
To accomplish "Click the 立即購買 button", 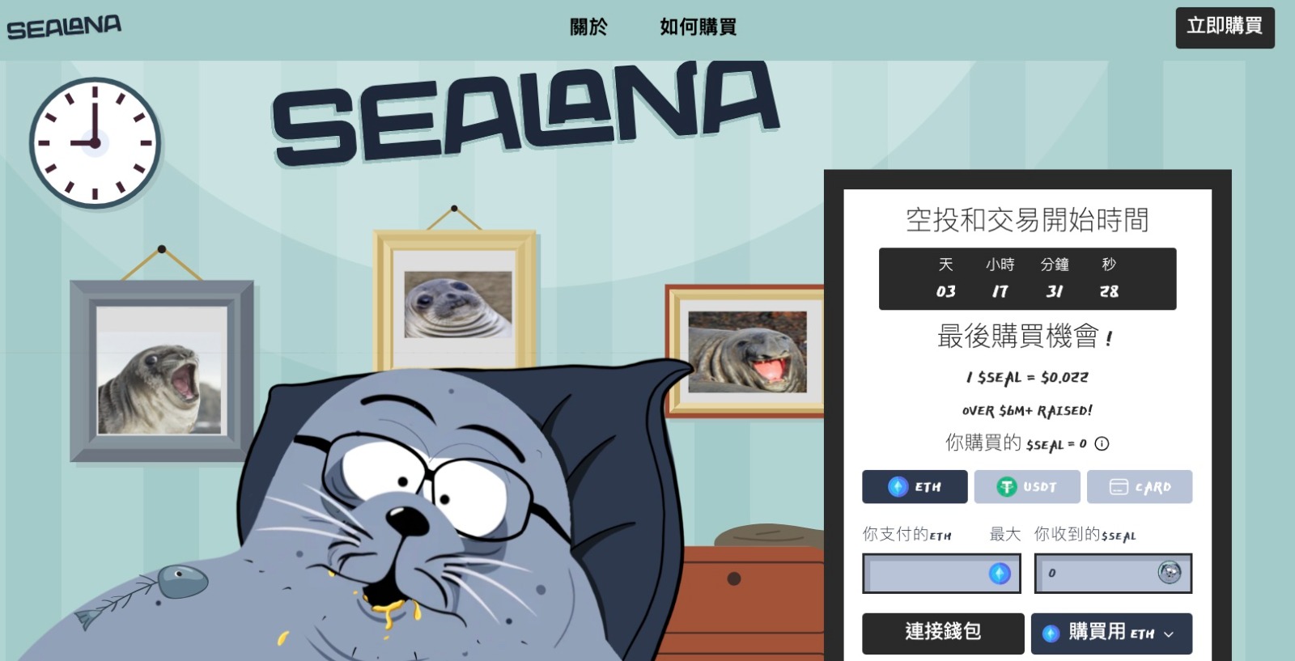I will click(1225, 28).
